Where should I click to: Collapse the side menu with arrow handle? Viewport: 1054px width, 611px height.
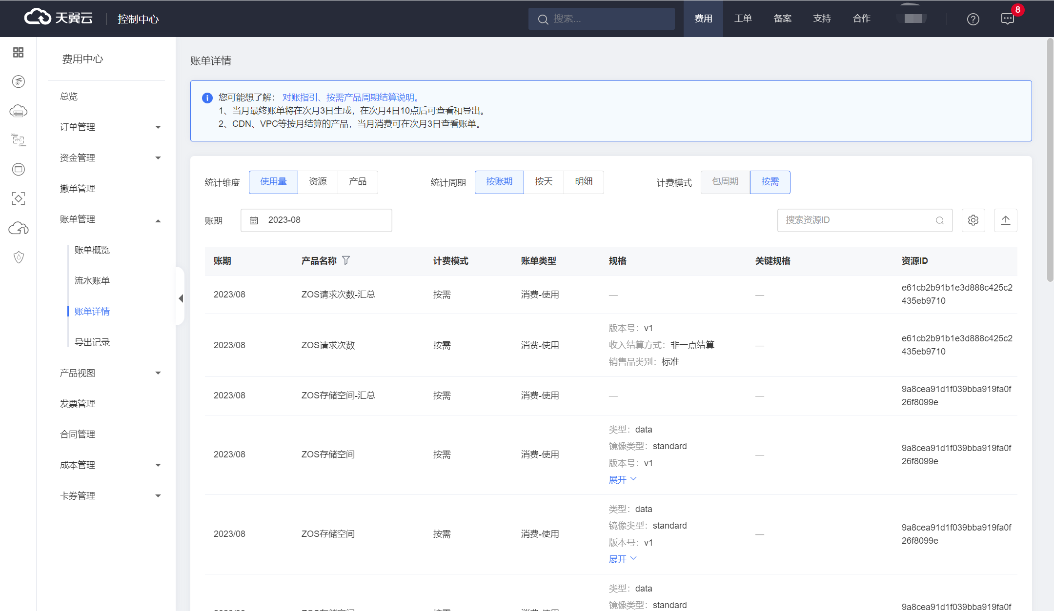(x=181, y=298)
